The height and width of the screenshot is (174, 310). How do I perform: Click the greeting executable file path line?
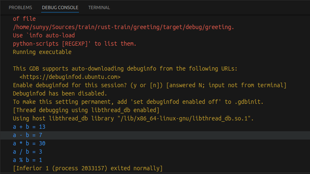point(123,27)
